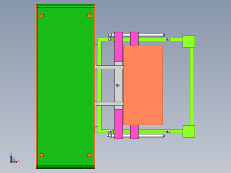Select the dark green top edge of panel
Screen dimensions: 231x173
coord(65,6)
